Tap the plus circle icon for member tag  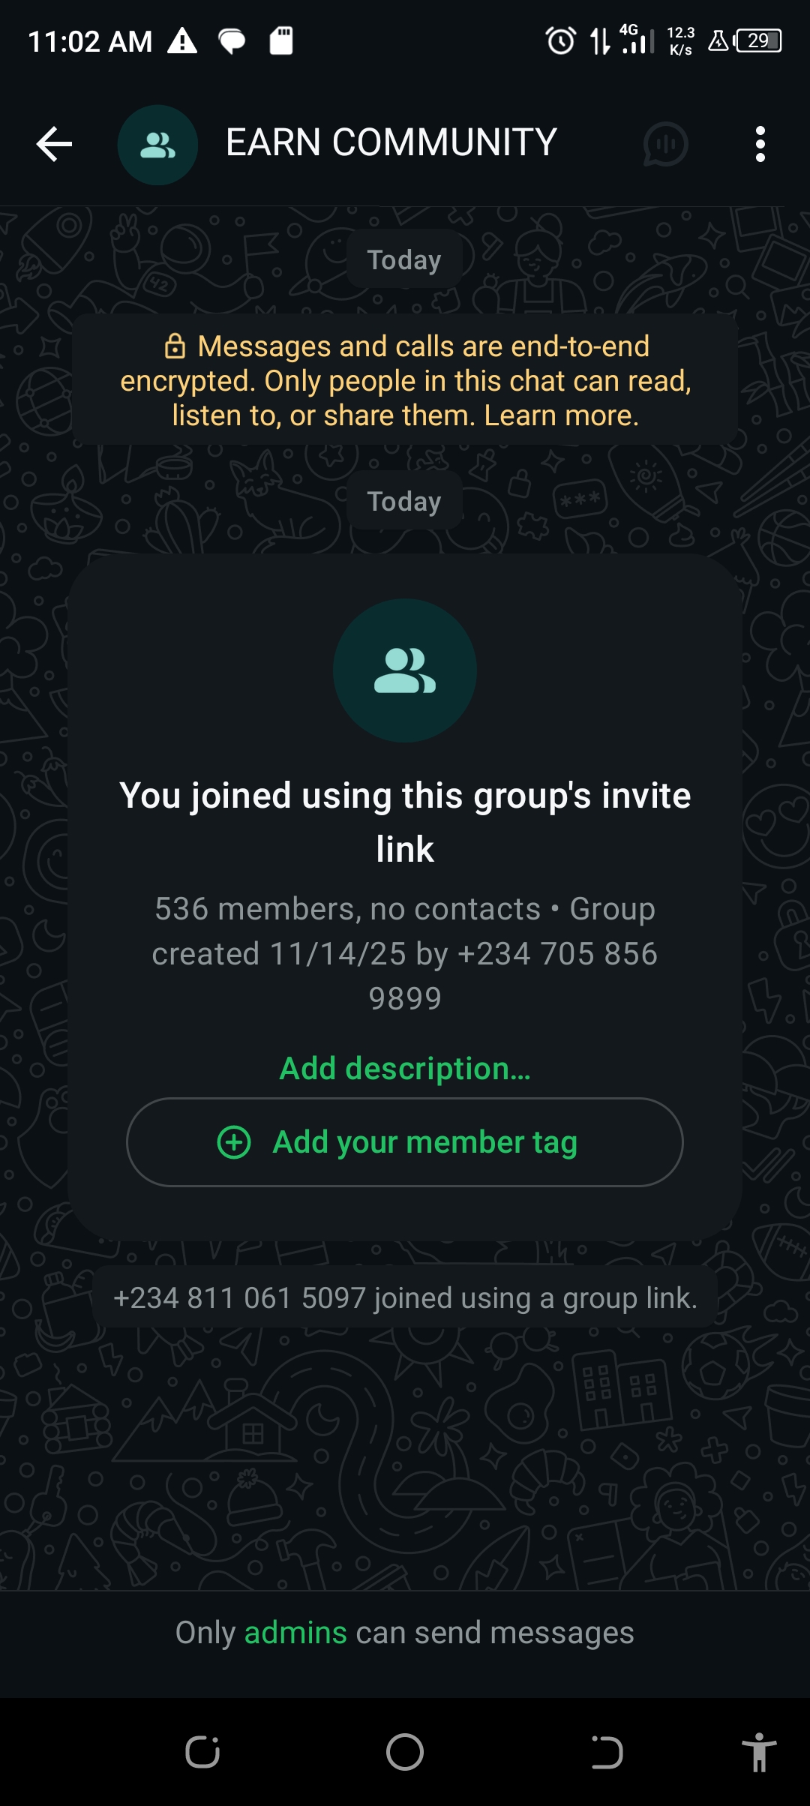234,1142
